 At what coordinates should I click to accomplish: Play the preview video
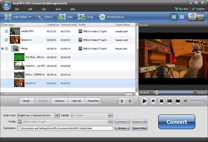[x=144, y=101]
